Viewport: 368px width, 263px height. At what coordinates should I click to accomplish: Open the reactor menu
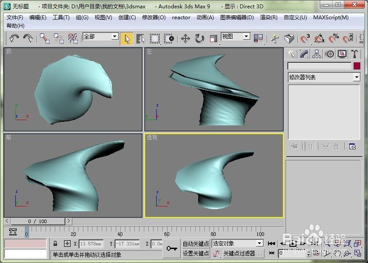(x=181, y=18)
